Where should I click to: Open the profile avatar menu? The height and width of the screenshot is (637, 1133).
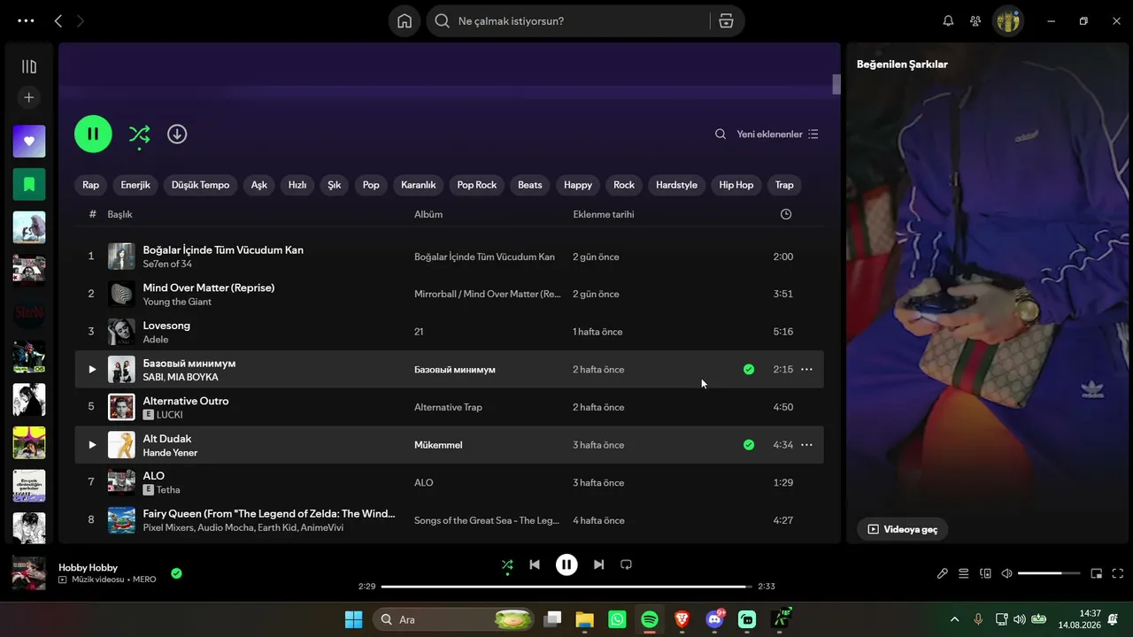pyautogui.click(x=1008, y=21)
